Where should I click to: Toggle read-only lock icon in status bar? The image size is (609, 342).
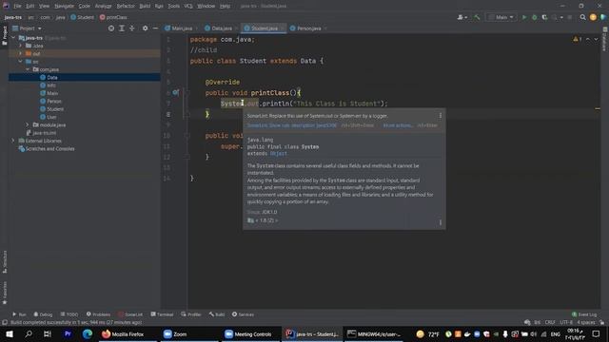601,323
